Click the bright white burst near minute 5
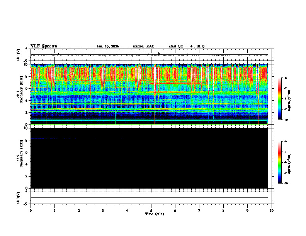 [x=155, y=79]
